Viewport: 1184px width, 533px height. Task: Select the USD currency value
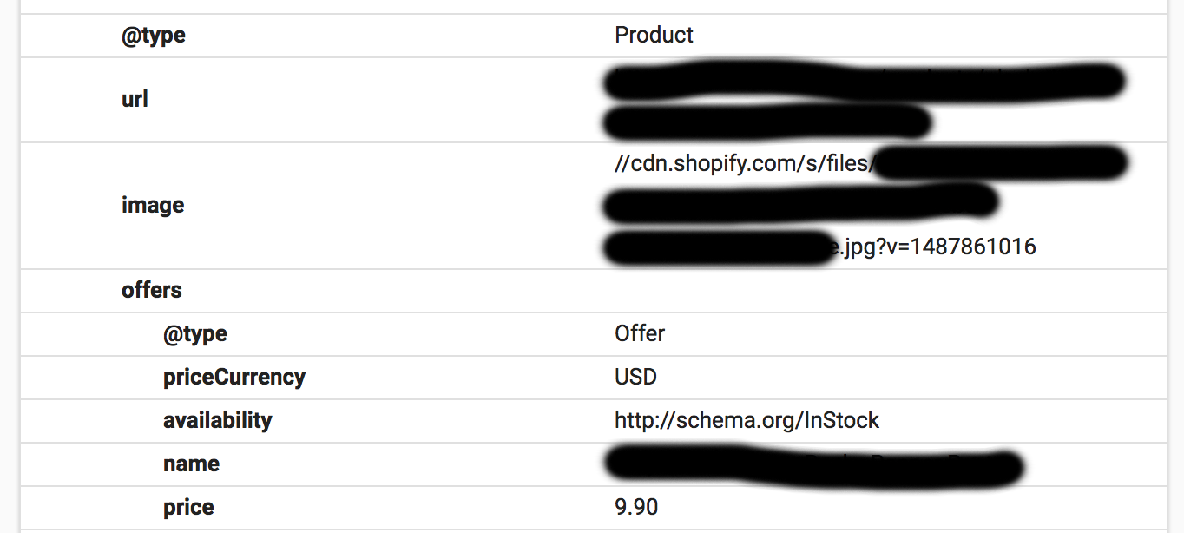click(x=635, y=378)
